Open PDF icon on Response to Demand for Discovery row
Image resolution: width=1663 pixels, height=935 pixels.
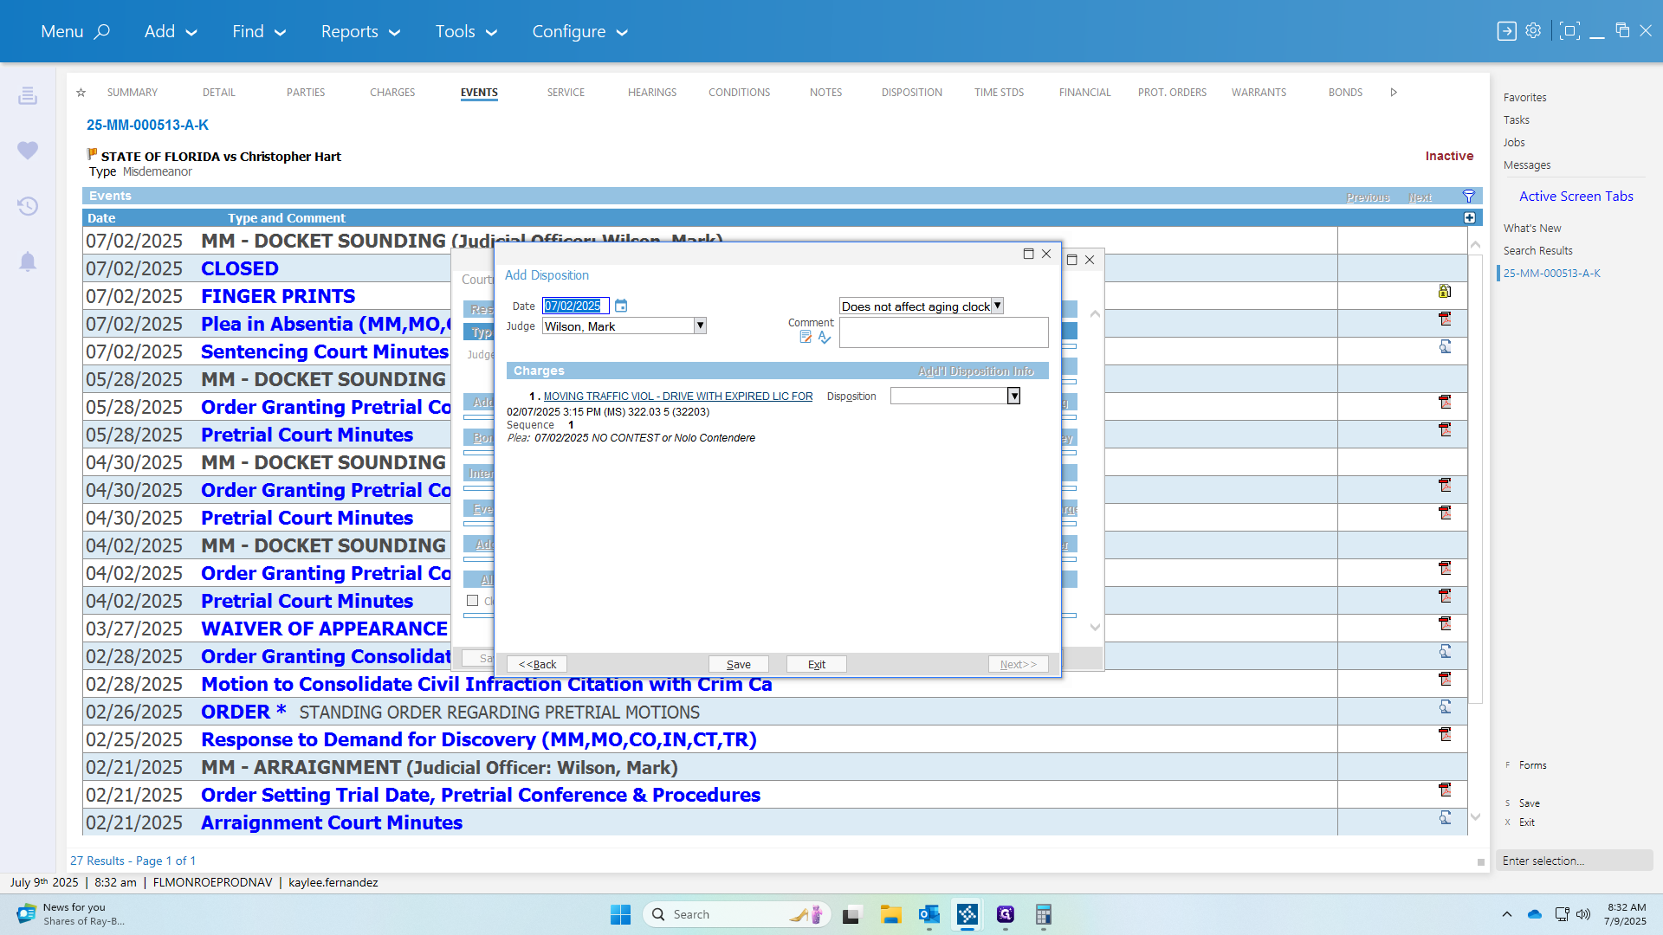(x=1445, y=735)
